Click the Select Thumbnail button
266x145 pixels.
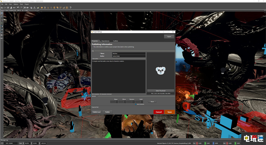coord(161,91)
